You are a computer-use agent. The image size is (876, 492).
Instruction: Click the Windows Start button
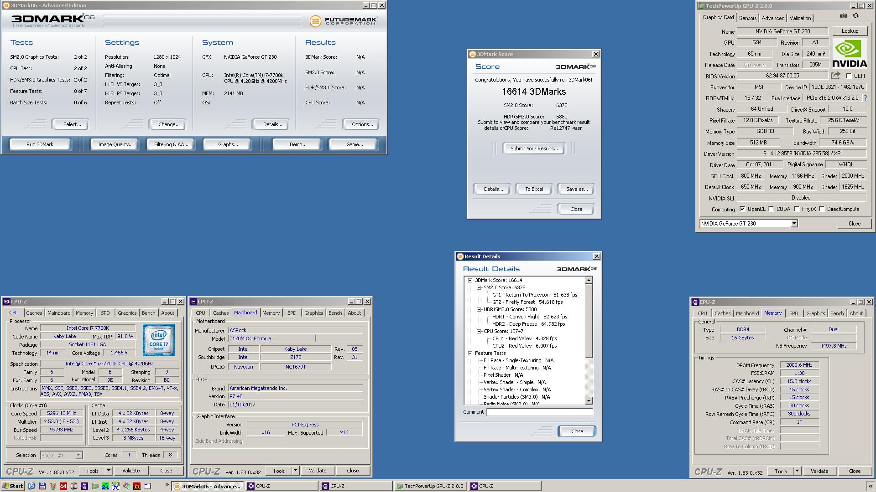click(13, 486)
